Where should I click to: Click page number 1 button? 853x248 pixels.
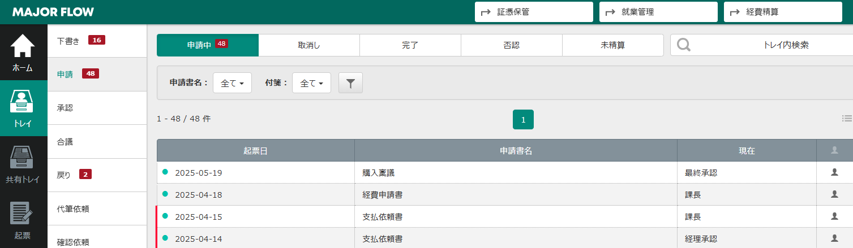pyautogui.click(x=523, y=119)
